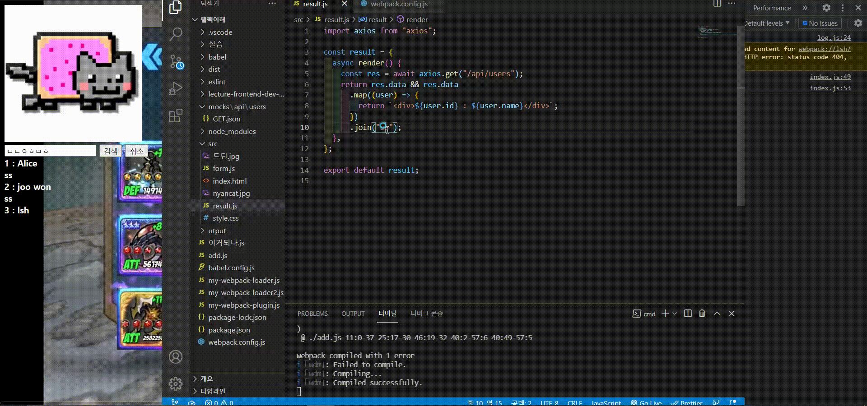Click the source control branch icon in the status bar
Screen dimensions: 867x406
[x=175, y=402]
